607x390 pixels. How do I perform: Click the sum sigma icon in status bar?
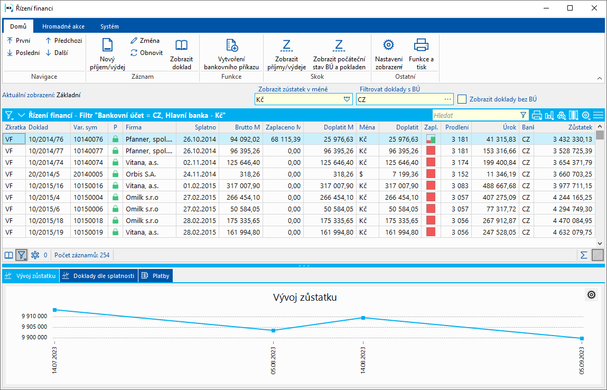tap(584, 255)
